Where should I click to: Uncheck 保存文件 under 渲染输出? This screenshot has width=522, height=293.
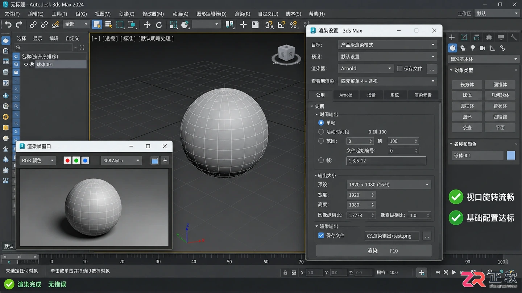click(x=321, y=235)
